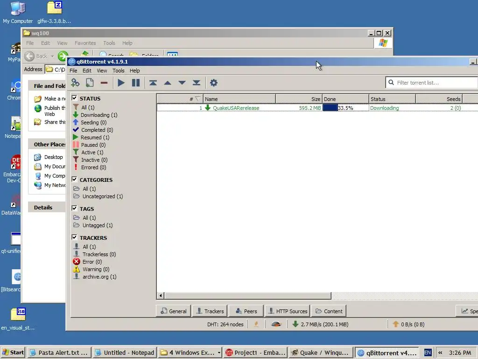This screenshot has height=359, width=478.
Task: Click the DHT: 264 nodes status text
Action: pos(225,324)
